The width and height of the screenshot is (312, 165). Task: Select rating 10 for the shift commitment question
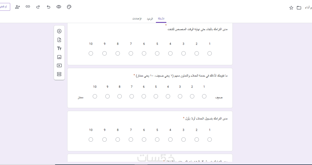click(91, 53)
